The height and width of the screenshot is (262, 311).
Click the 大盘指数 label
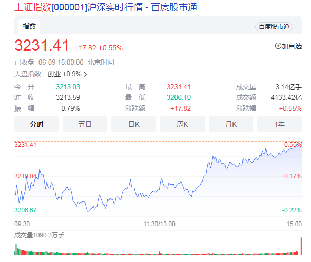[28, 74]
